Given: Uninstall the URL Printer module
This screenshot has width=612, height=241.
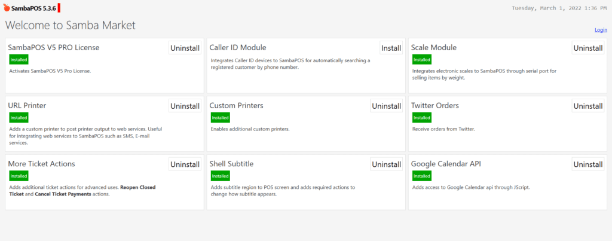Looking at the screenshot, I should click(185, 106).
